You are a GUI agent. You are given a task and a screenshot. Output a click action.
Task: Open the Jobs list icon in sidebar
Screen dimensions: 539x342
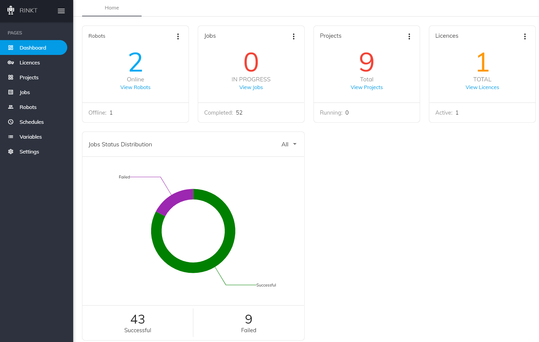click(11, 92)
